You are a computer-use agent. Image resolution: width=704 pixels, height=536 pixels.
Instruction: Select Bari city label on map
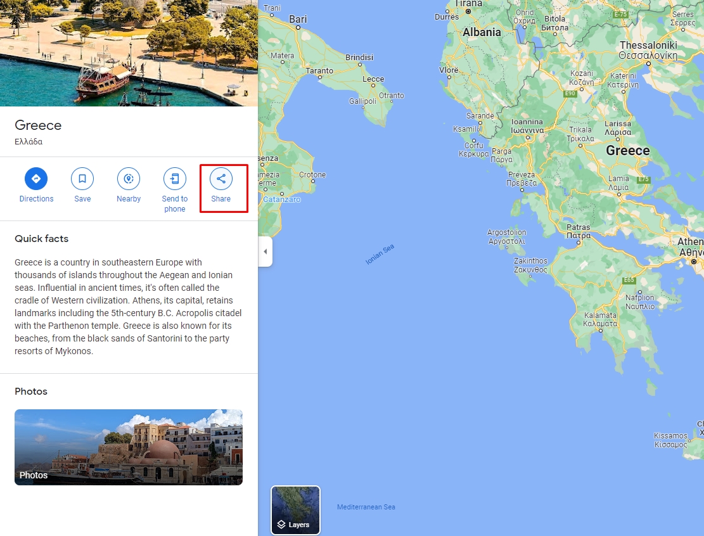(x=298, y=19)
